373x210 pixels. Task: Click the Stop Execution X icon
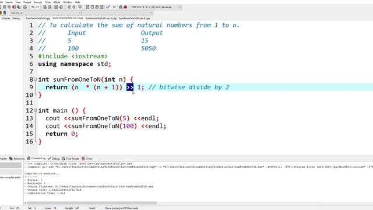pyautogui.click(x=114, y=7)
